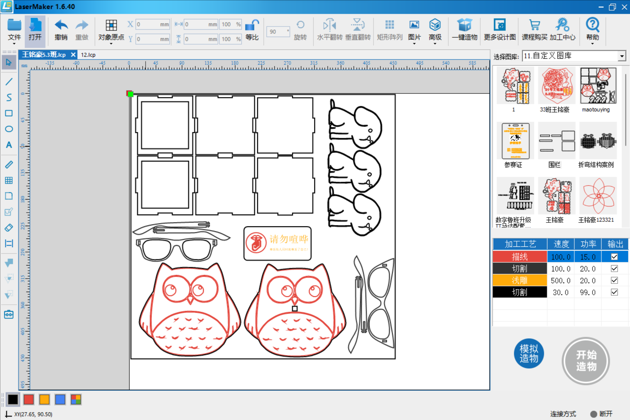Screen dimensions: 630x420
Task: Toggle output checkbox for black 切割 row
Action: (x=614, y=292)
